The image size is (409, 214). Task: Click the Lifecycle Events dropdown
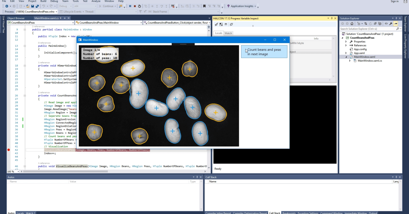[x=72, y=12]
